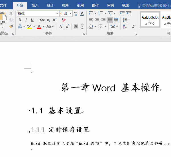Expand borders dropdown arrow

[x=105, y=26]
